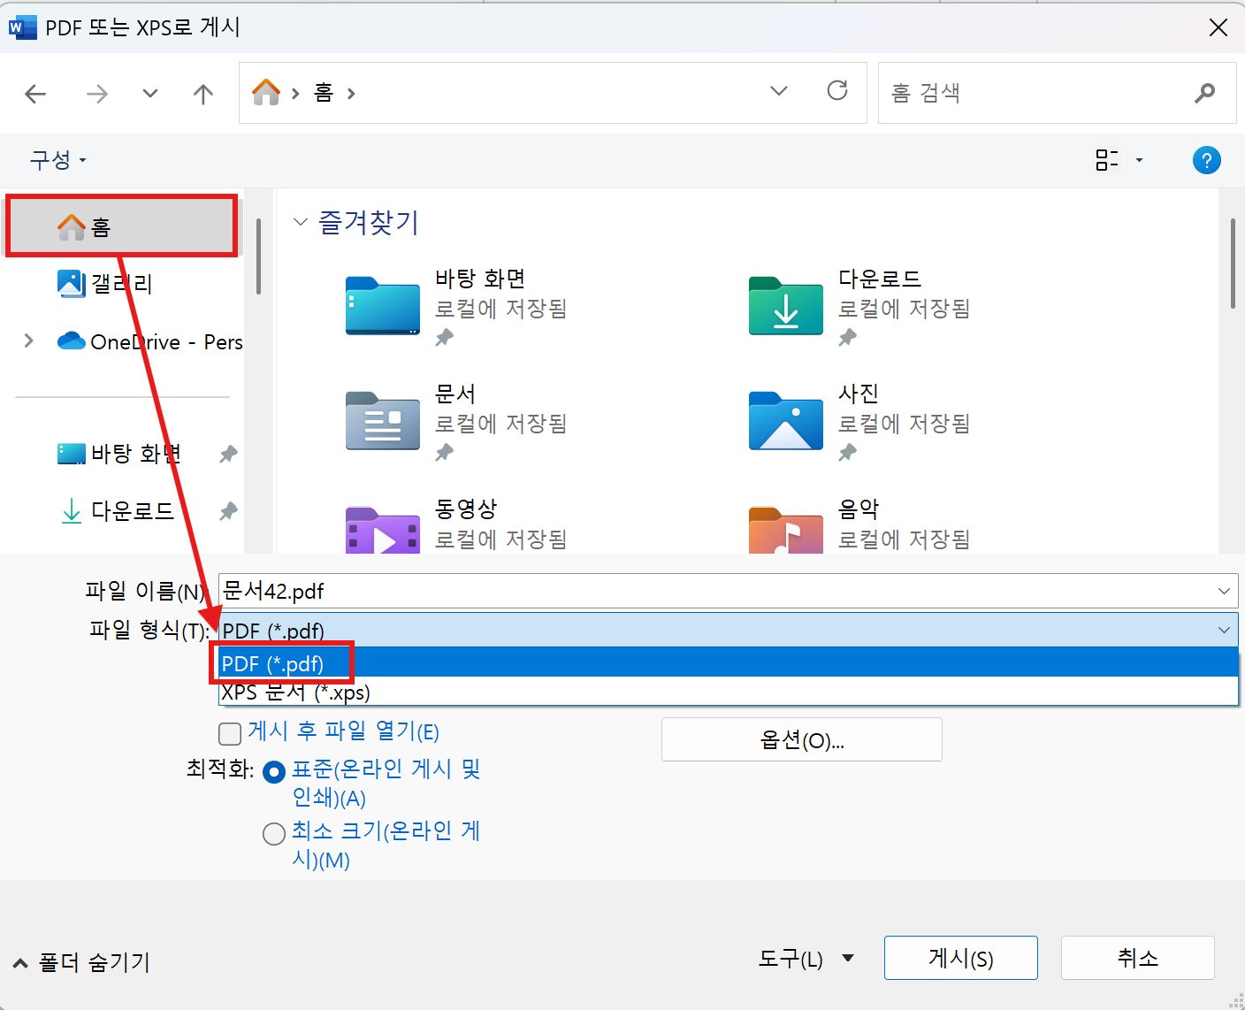Viewport: 1245px width, 1010px height.
Task: Expand the address bar history dropdown
Action: pos(779,91)
